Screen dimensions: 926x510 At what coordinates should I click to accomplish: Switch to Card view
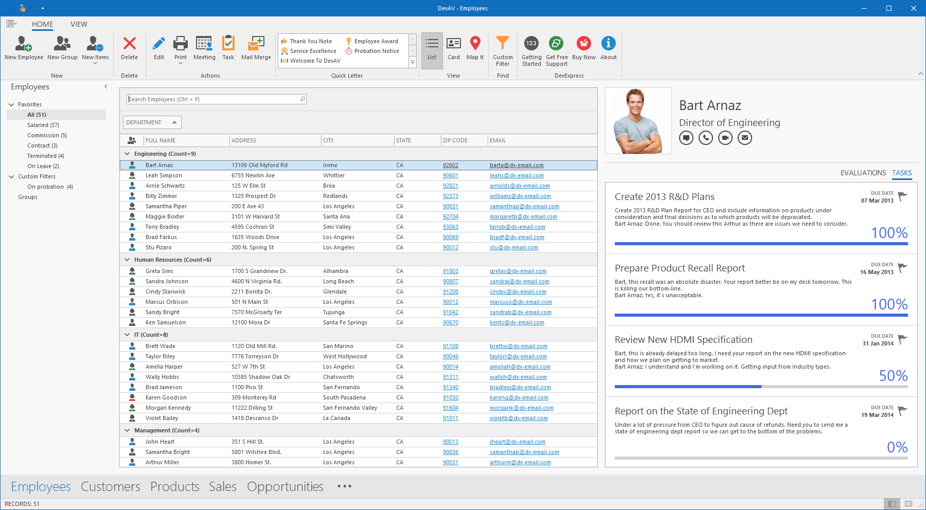[453, 44]
